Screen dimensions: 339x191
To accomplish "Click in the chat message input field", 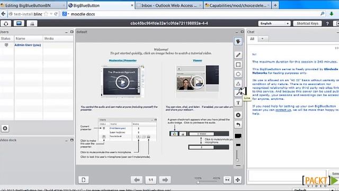I will 287,175.
